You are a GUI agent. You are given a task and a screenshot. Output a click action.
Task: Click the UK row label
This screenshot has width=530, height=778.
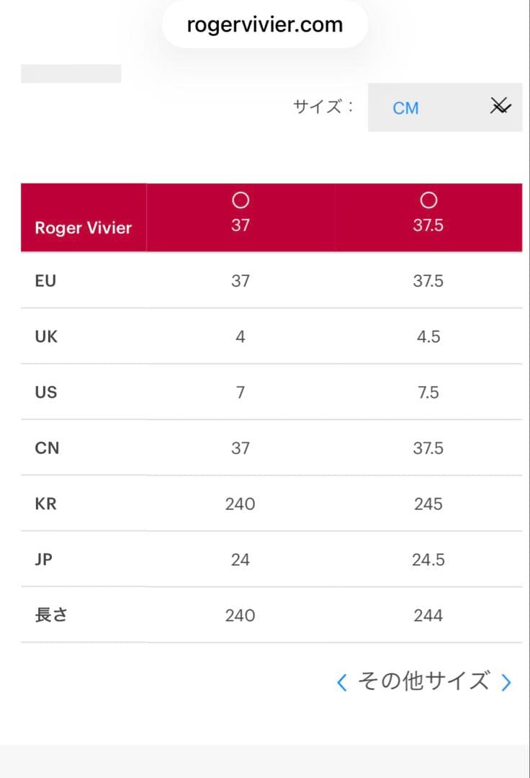[x=45, y=336]
